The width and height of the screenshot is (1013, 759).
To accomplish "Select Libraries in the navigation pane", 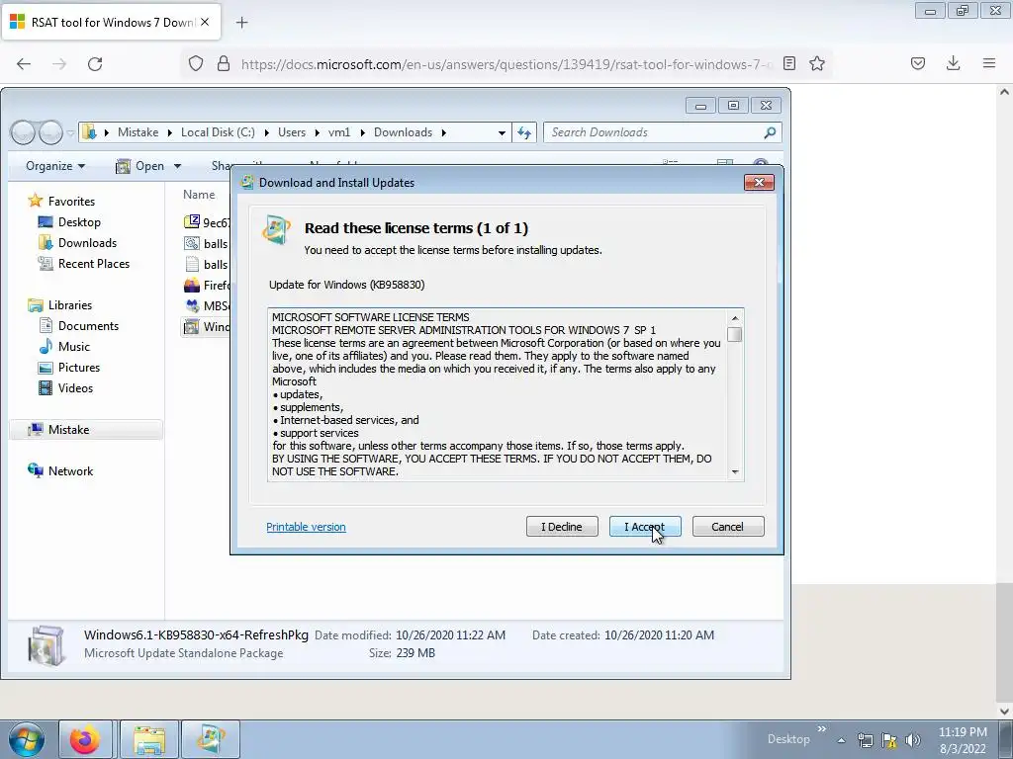I will [x=70, y=305].
